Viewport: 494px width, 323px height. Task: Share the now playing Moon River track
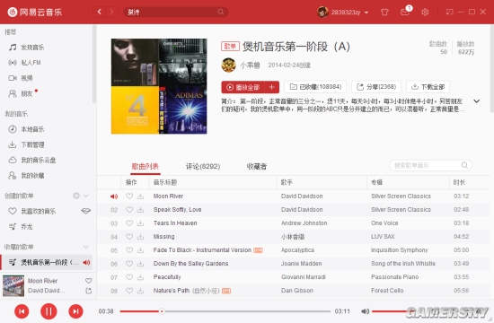click(x=89, y=291)
